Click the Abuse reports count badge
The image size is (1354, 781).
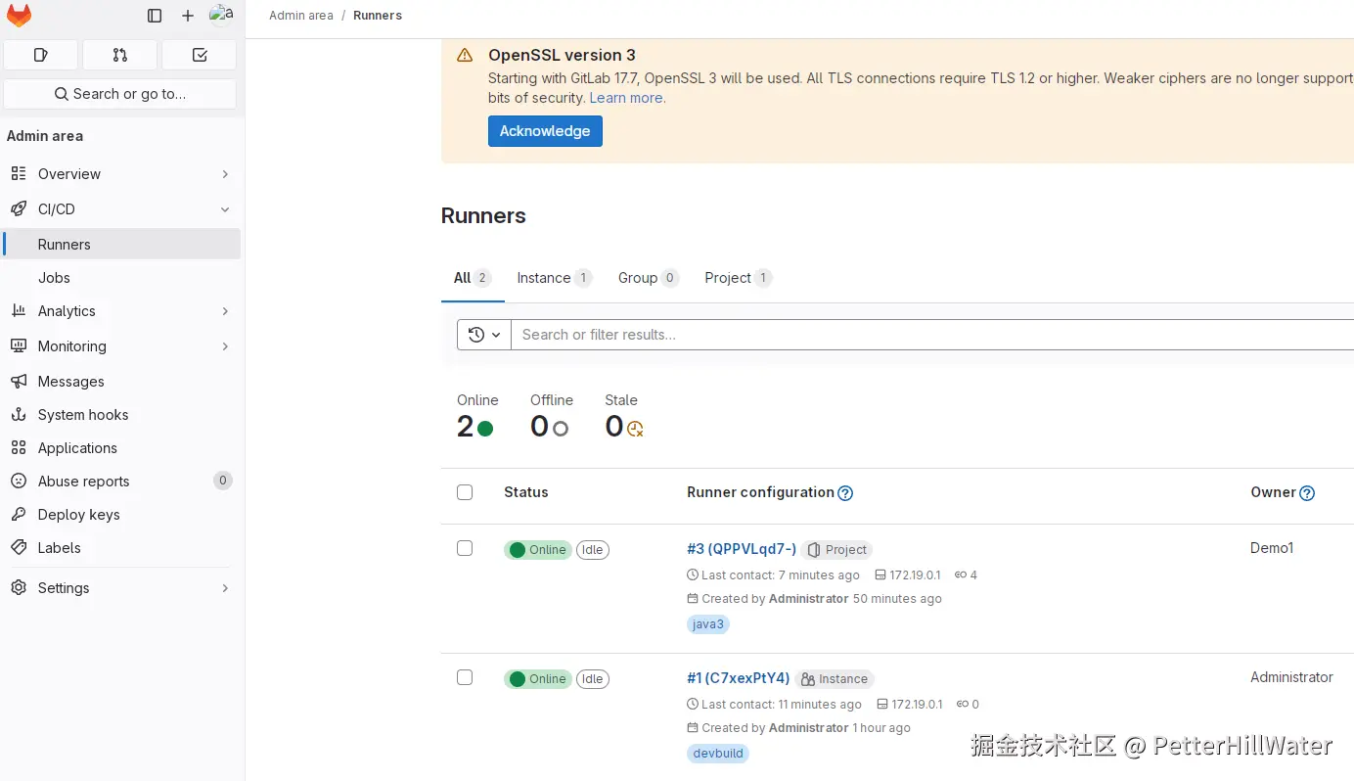click(223, 481)
